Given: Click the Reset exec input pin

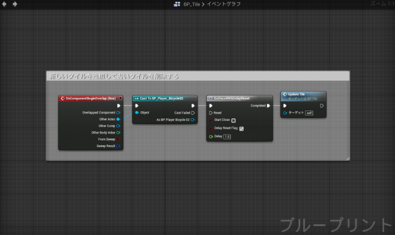Looking at the screenshot, I should pos(211,113).
